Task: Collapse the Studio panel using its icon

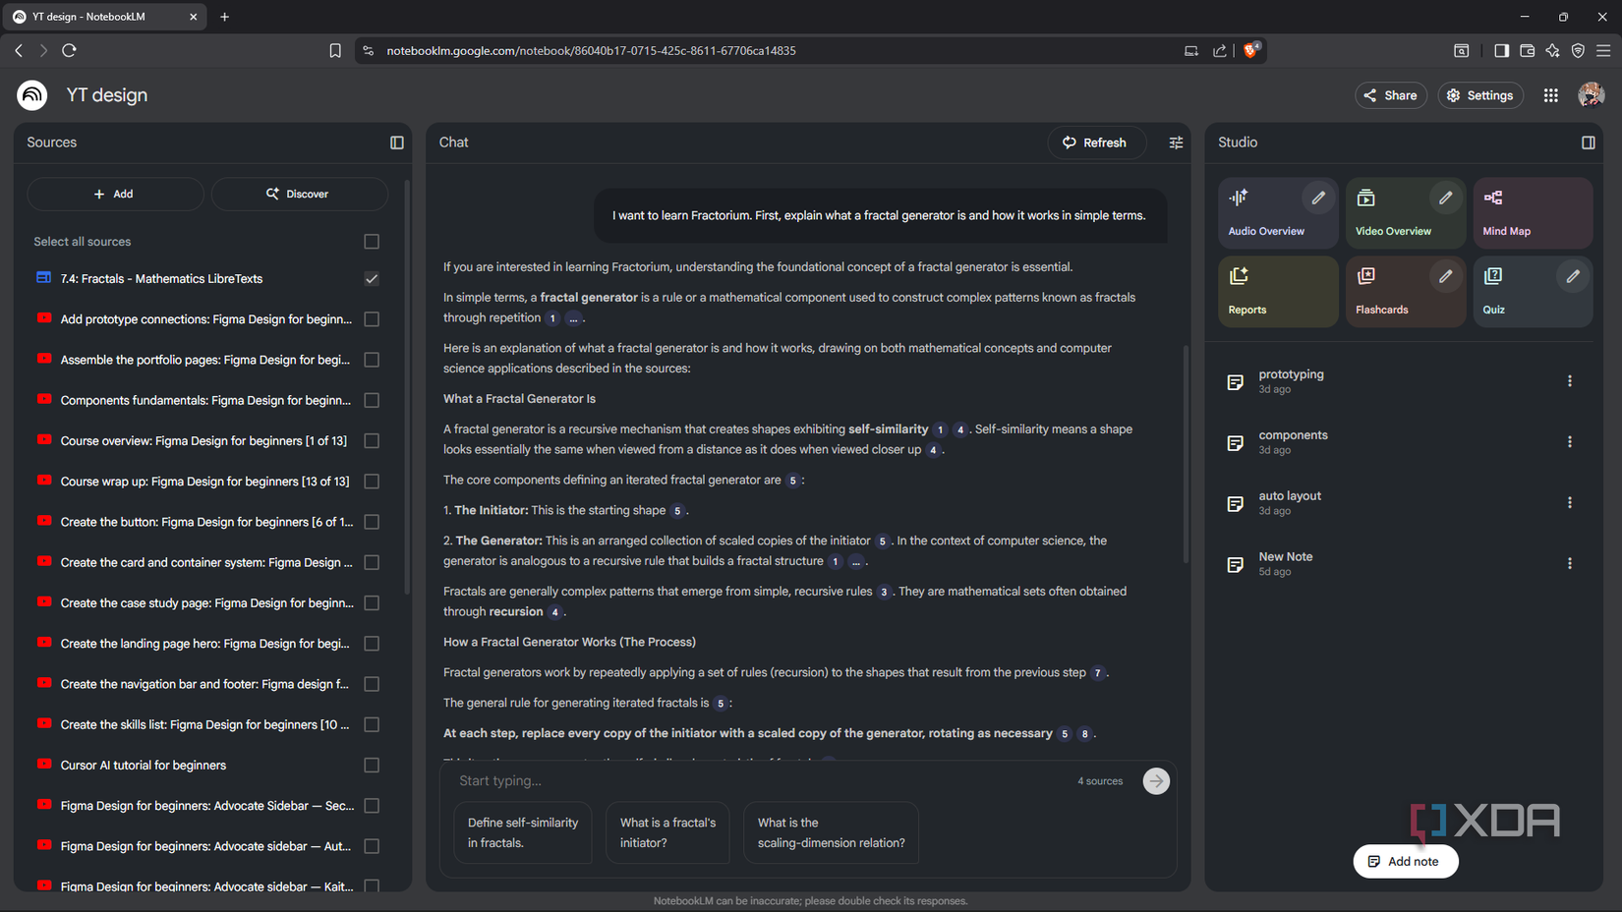Action: (x=1588, y=142)
